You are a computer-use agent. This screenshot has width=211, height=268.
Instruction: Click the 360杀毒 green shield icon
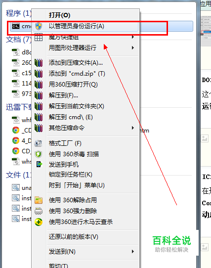(x=38, y=154)
